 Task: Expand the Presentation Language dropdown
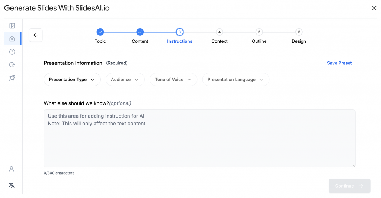coord(236,79)
